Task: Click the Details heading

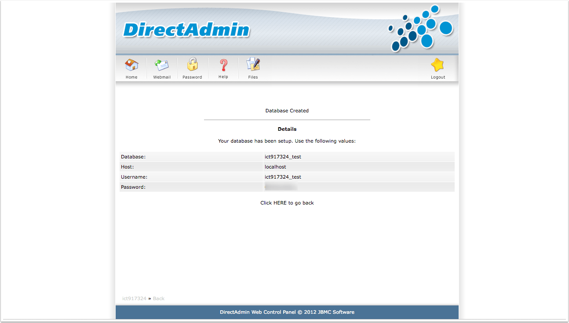Action: 287,129
